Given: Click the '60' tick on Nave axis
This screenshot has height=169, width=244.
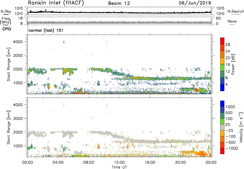Looking at the screenshot, I should [x=218, y=18].
